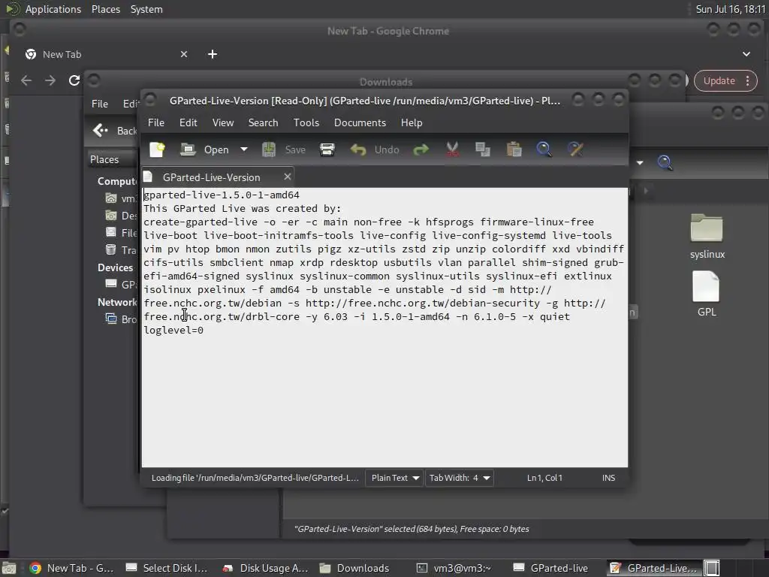This screenshot has height=577, width=769.
Task: Switch to Select Disk Image taskbar window
Action: point(167,568)
